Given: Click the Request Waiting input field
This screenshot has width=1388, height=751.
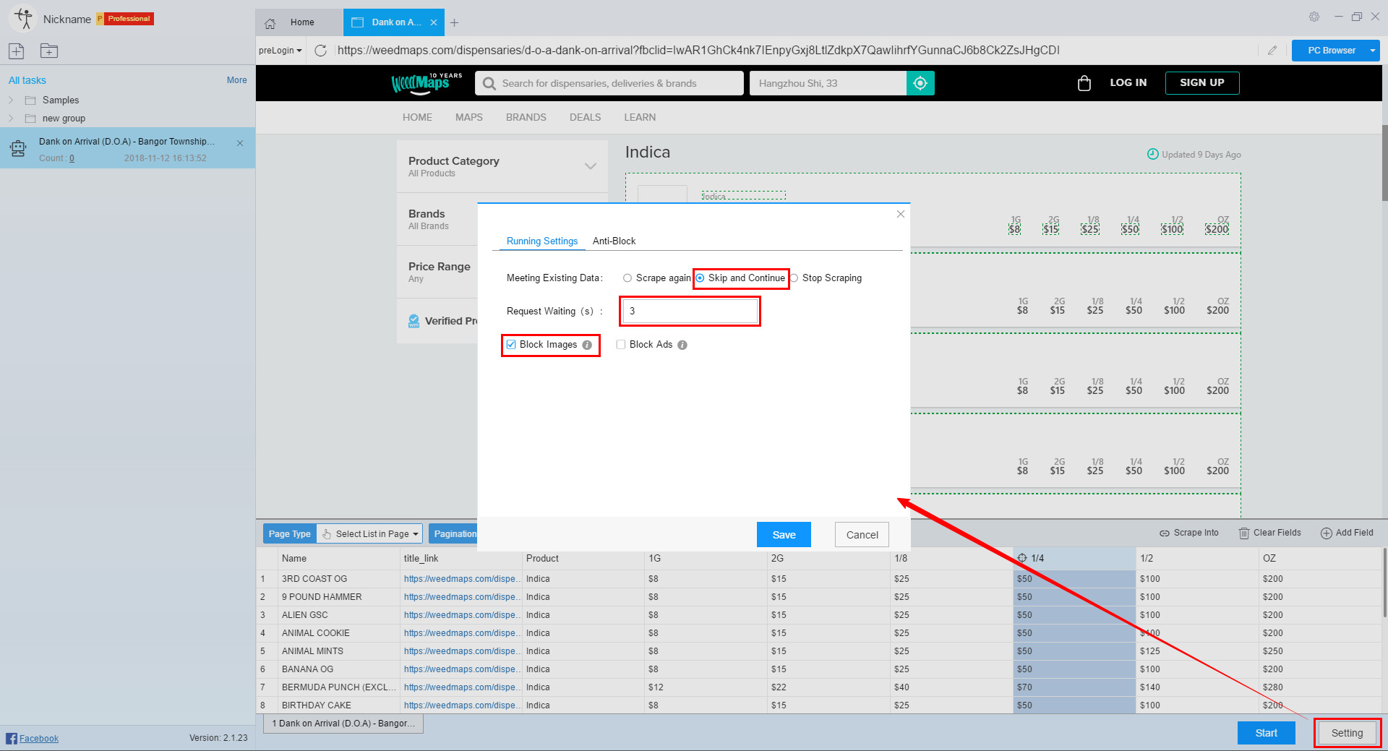Looking at the screenshot, I should point(690,312).
